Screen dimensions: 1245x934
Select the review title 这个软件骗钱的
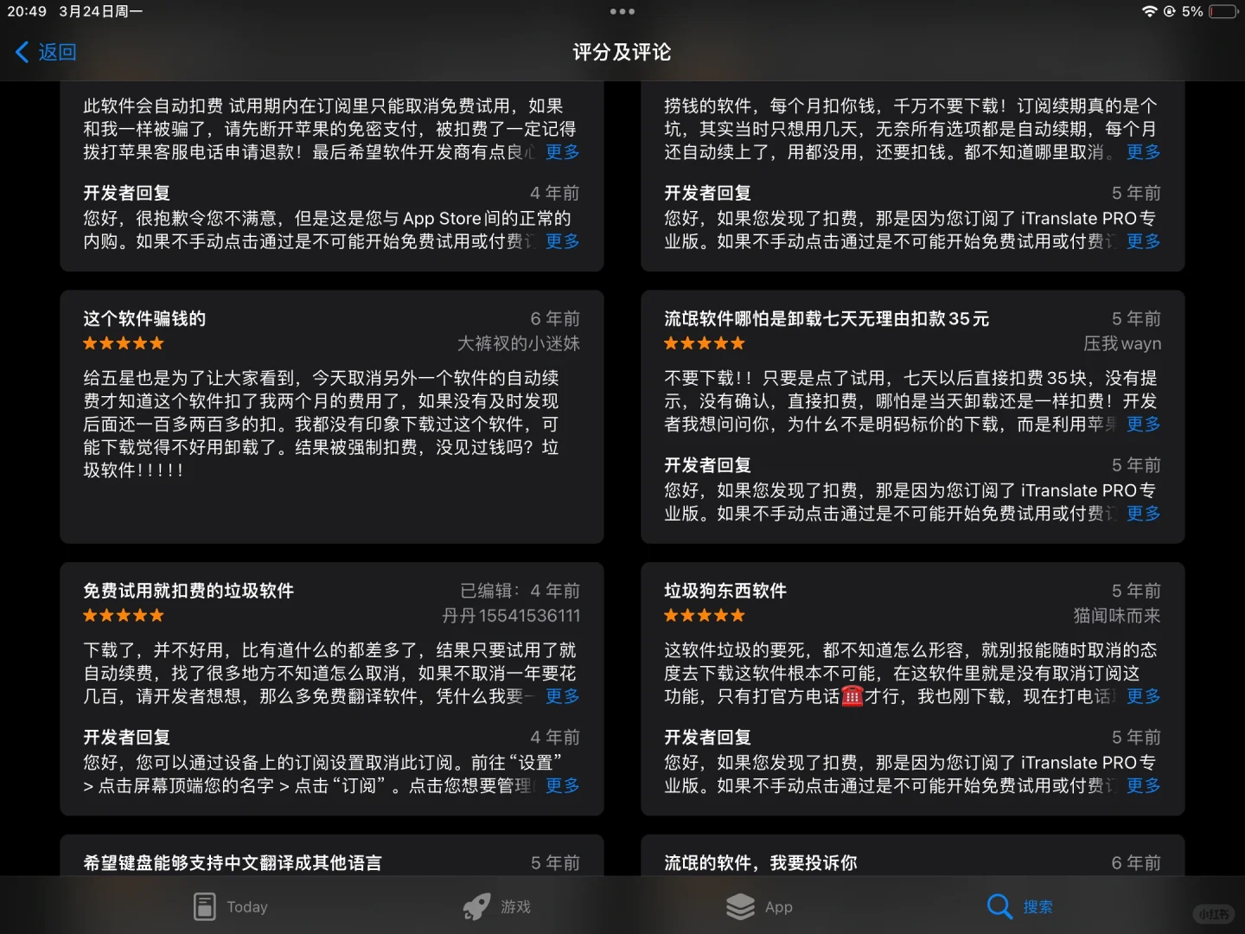coord(144,318)
